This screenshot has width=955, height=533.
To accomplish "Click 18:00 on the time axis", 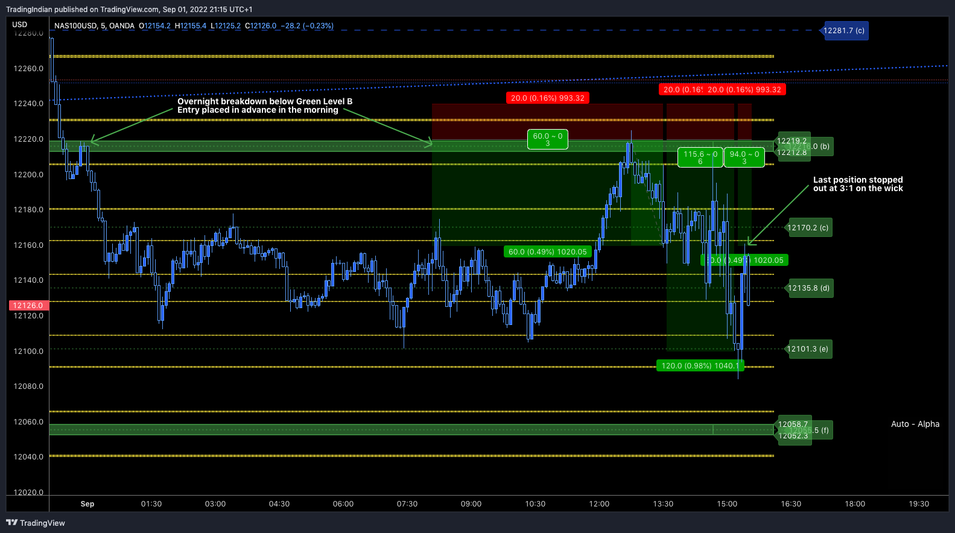I will pyautogui.click(x=855, y=504).
